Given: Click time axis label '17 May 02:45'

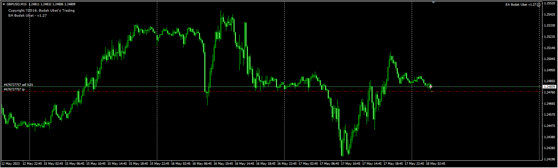Looking at the screenshot, I should coord(308,164).
